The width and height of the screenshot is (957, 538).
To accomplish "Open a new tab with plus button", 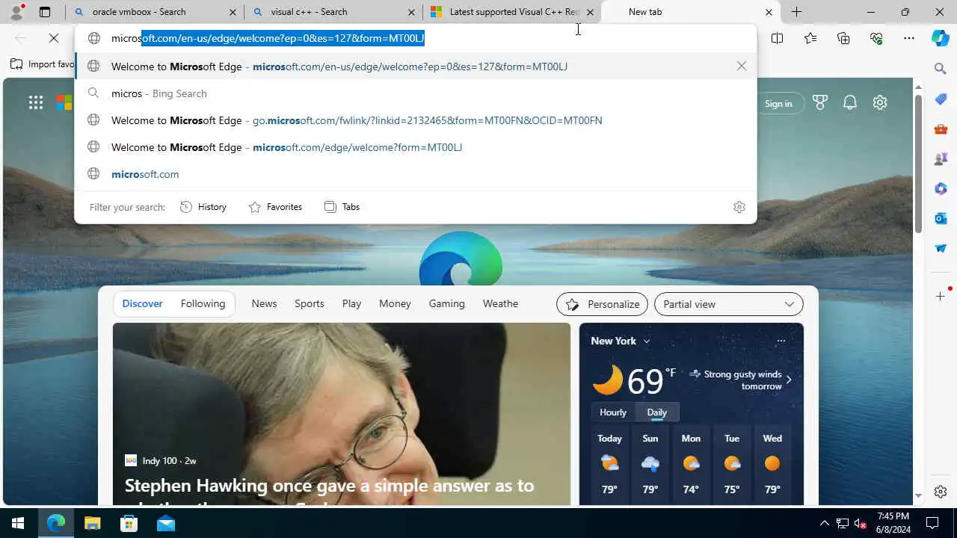I will (x=796, y=12).
